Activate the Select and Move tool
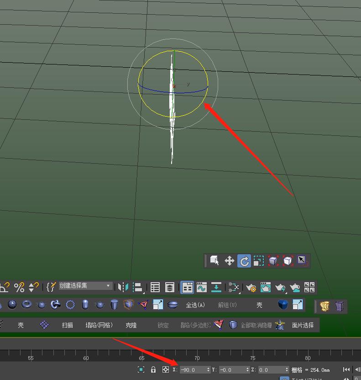Image resolution: width=361 pixels, height=380 pixels. coord(229,261)
